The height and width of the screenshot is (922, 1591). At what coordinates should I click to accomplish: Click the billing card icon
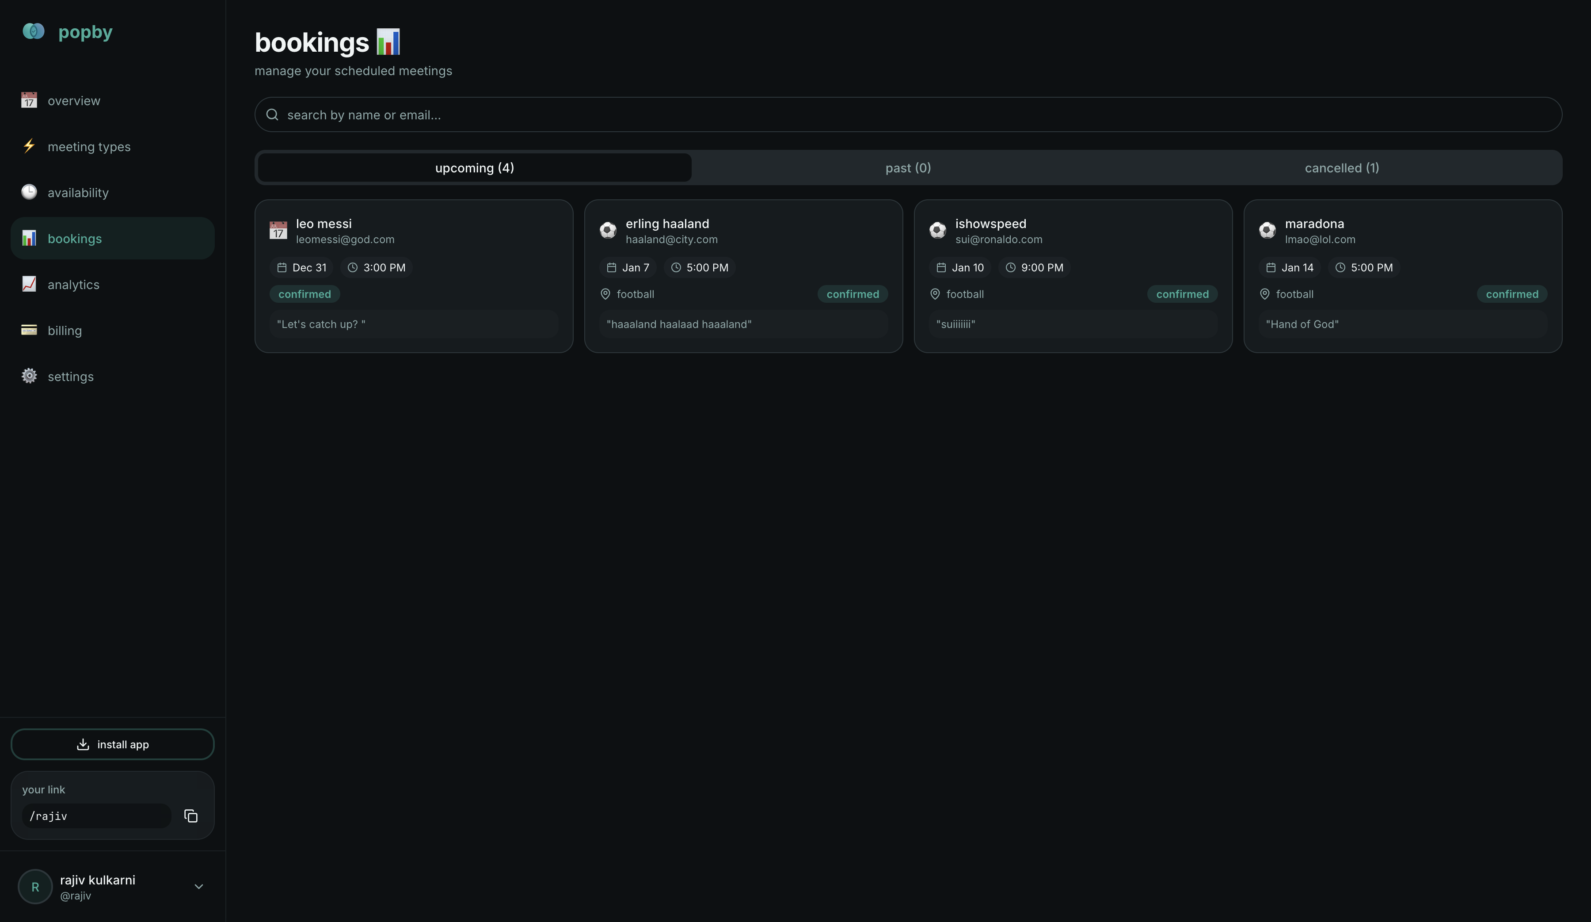[x=29, y=330]
